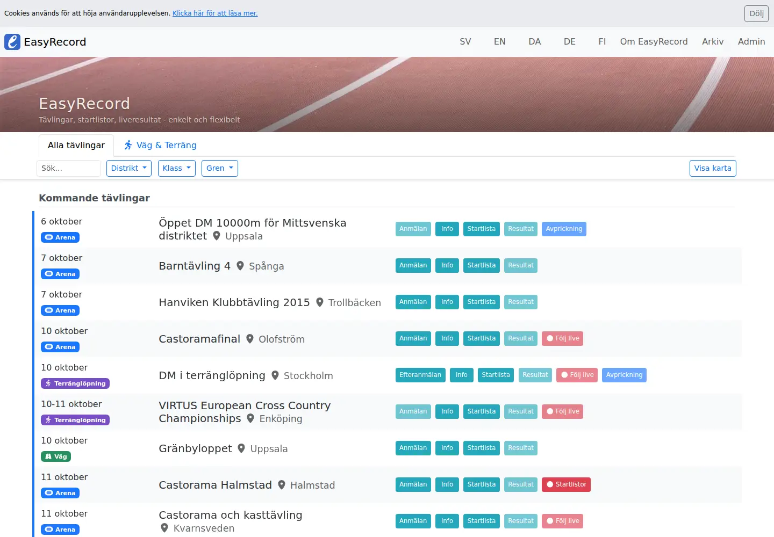Click the map pin next to Kvarnsveden
The width and height of the screenshot is (774, 537).
pyautogui.click(x=164, y=528)
